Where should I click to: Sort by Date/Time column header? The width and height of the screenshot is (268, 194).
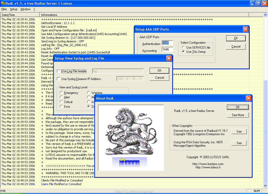[20, 15]
